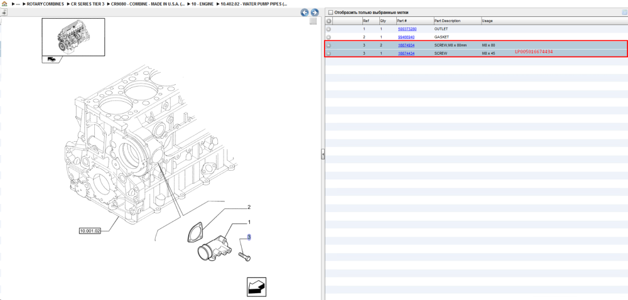Select the 'M8 x 80' usage cell

click(488, 45)
